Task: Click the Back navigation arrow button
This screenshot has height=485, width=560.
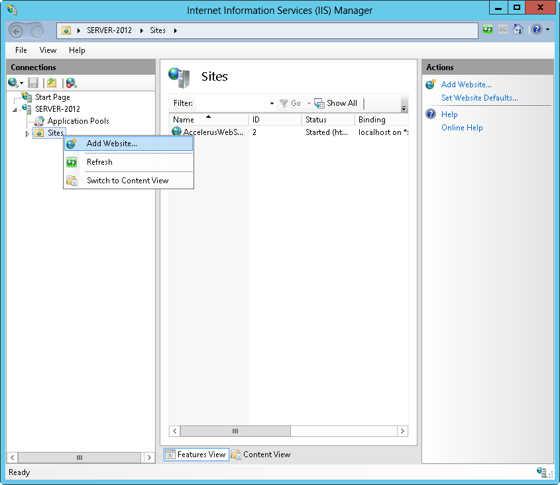Action: [x=16, y=31]
